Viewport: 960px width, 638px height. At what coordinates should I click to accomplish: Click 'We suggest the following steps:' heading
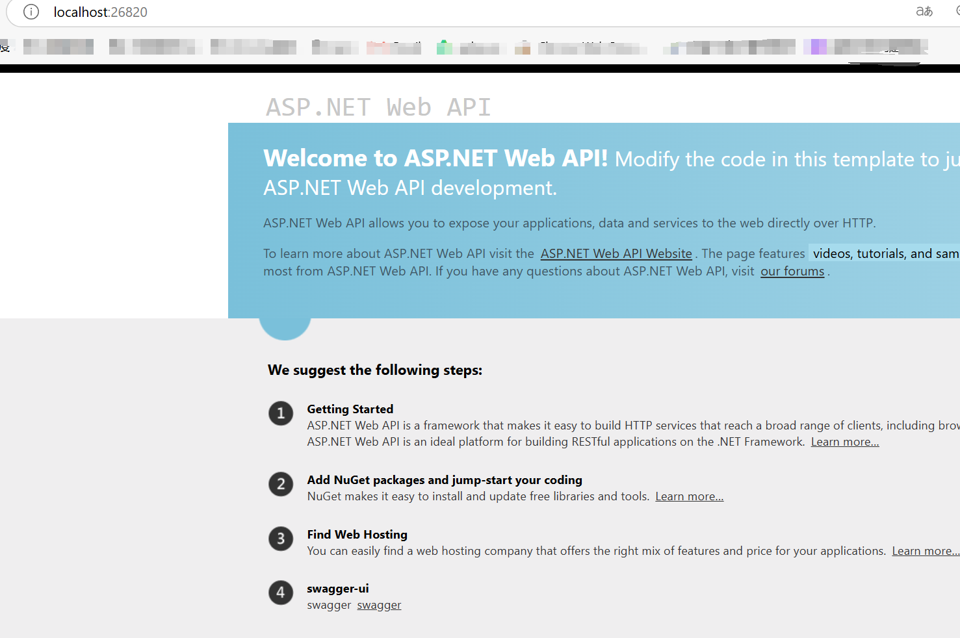375,370
